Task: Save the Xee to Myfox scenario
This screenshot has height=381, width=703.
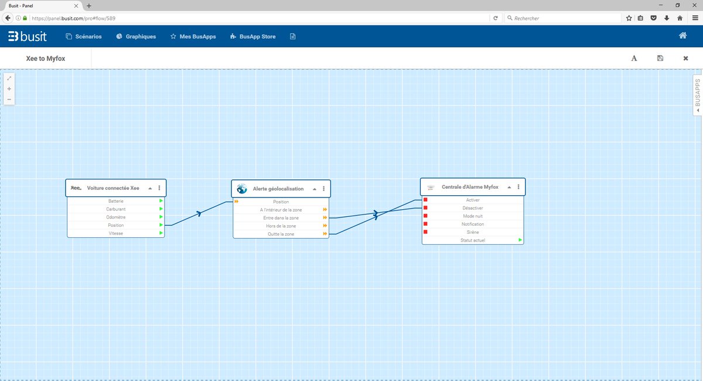Action: [x=660, y=58]
